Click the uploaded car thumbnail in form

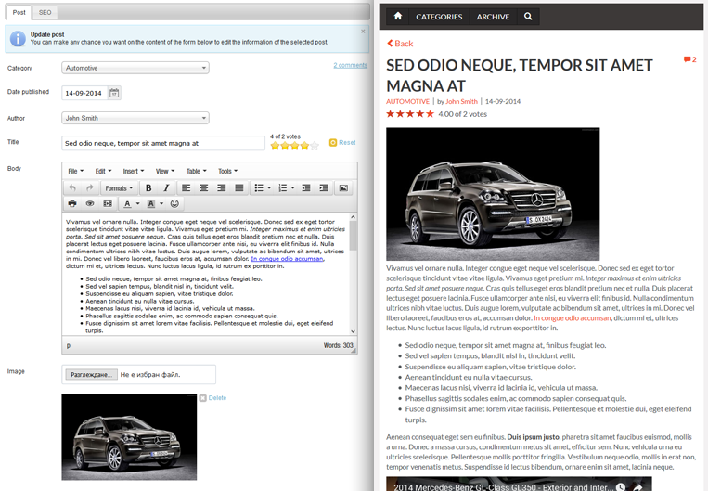tap(129, 437)
